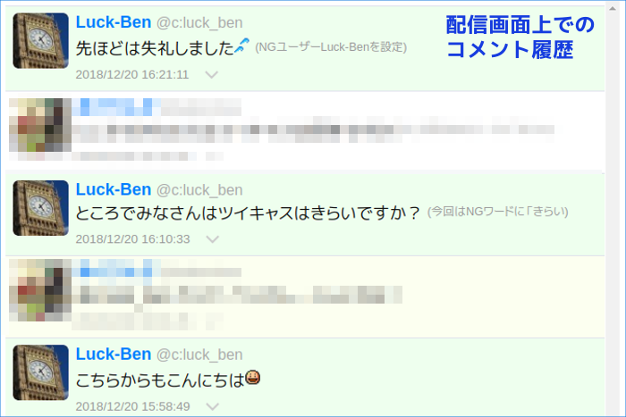Screen dimensions: 626x417
Task: Click the @c:luck_ben handle on the bottom comment
Action: [199, 354]
